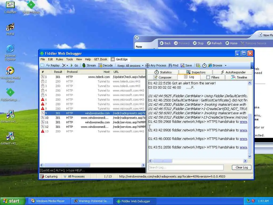Open the Rules menu

coord(59,59)
